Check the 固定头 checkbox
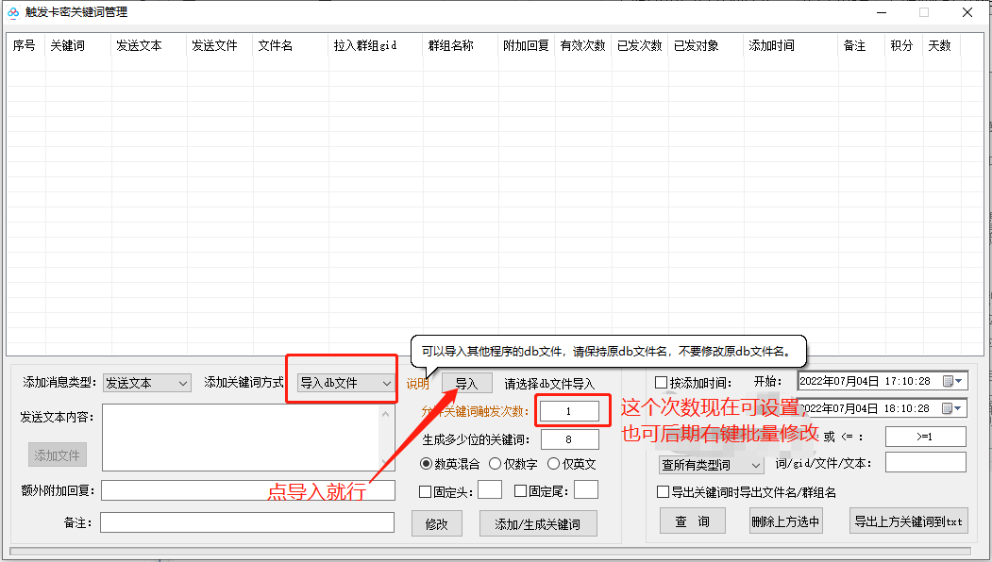 [x=424, y=490]
